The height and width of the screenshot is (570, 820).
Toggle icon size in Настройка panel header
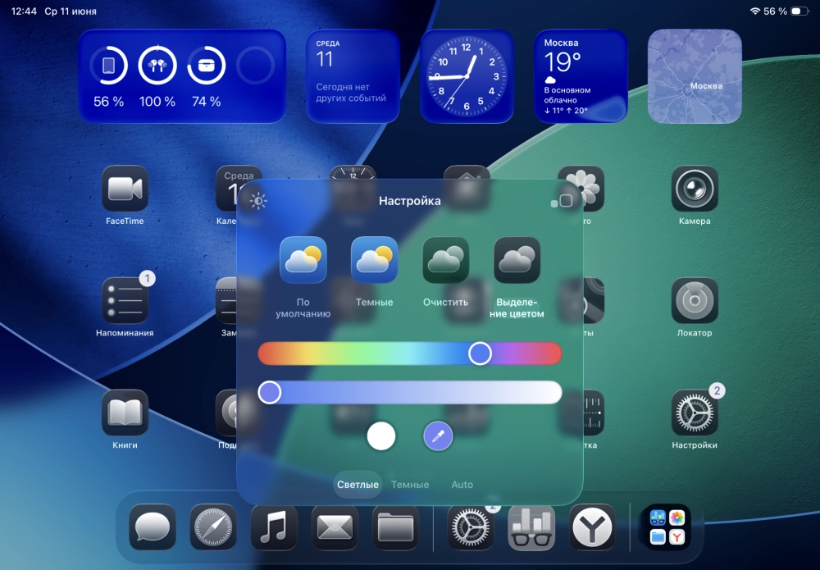[x=562, y=201]
